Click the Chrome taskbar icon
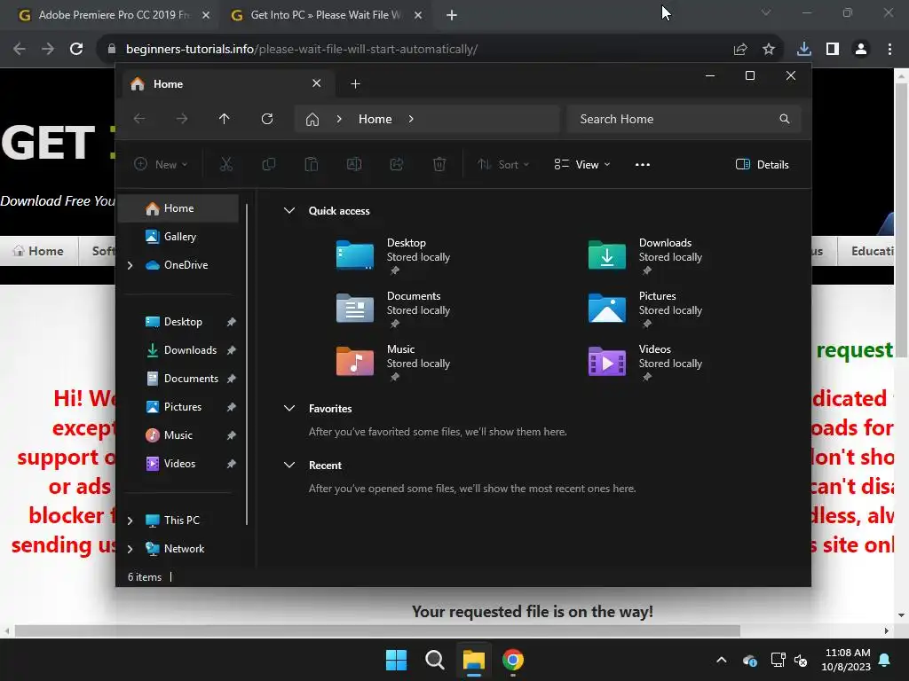The image size is (909, 681). coord(512,660)
